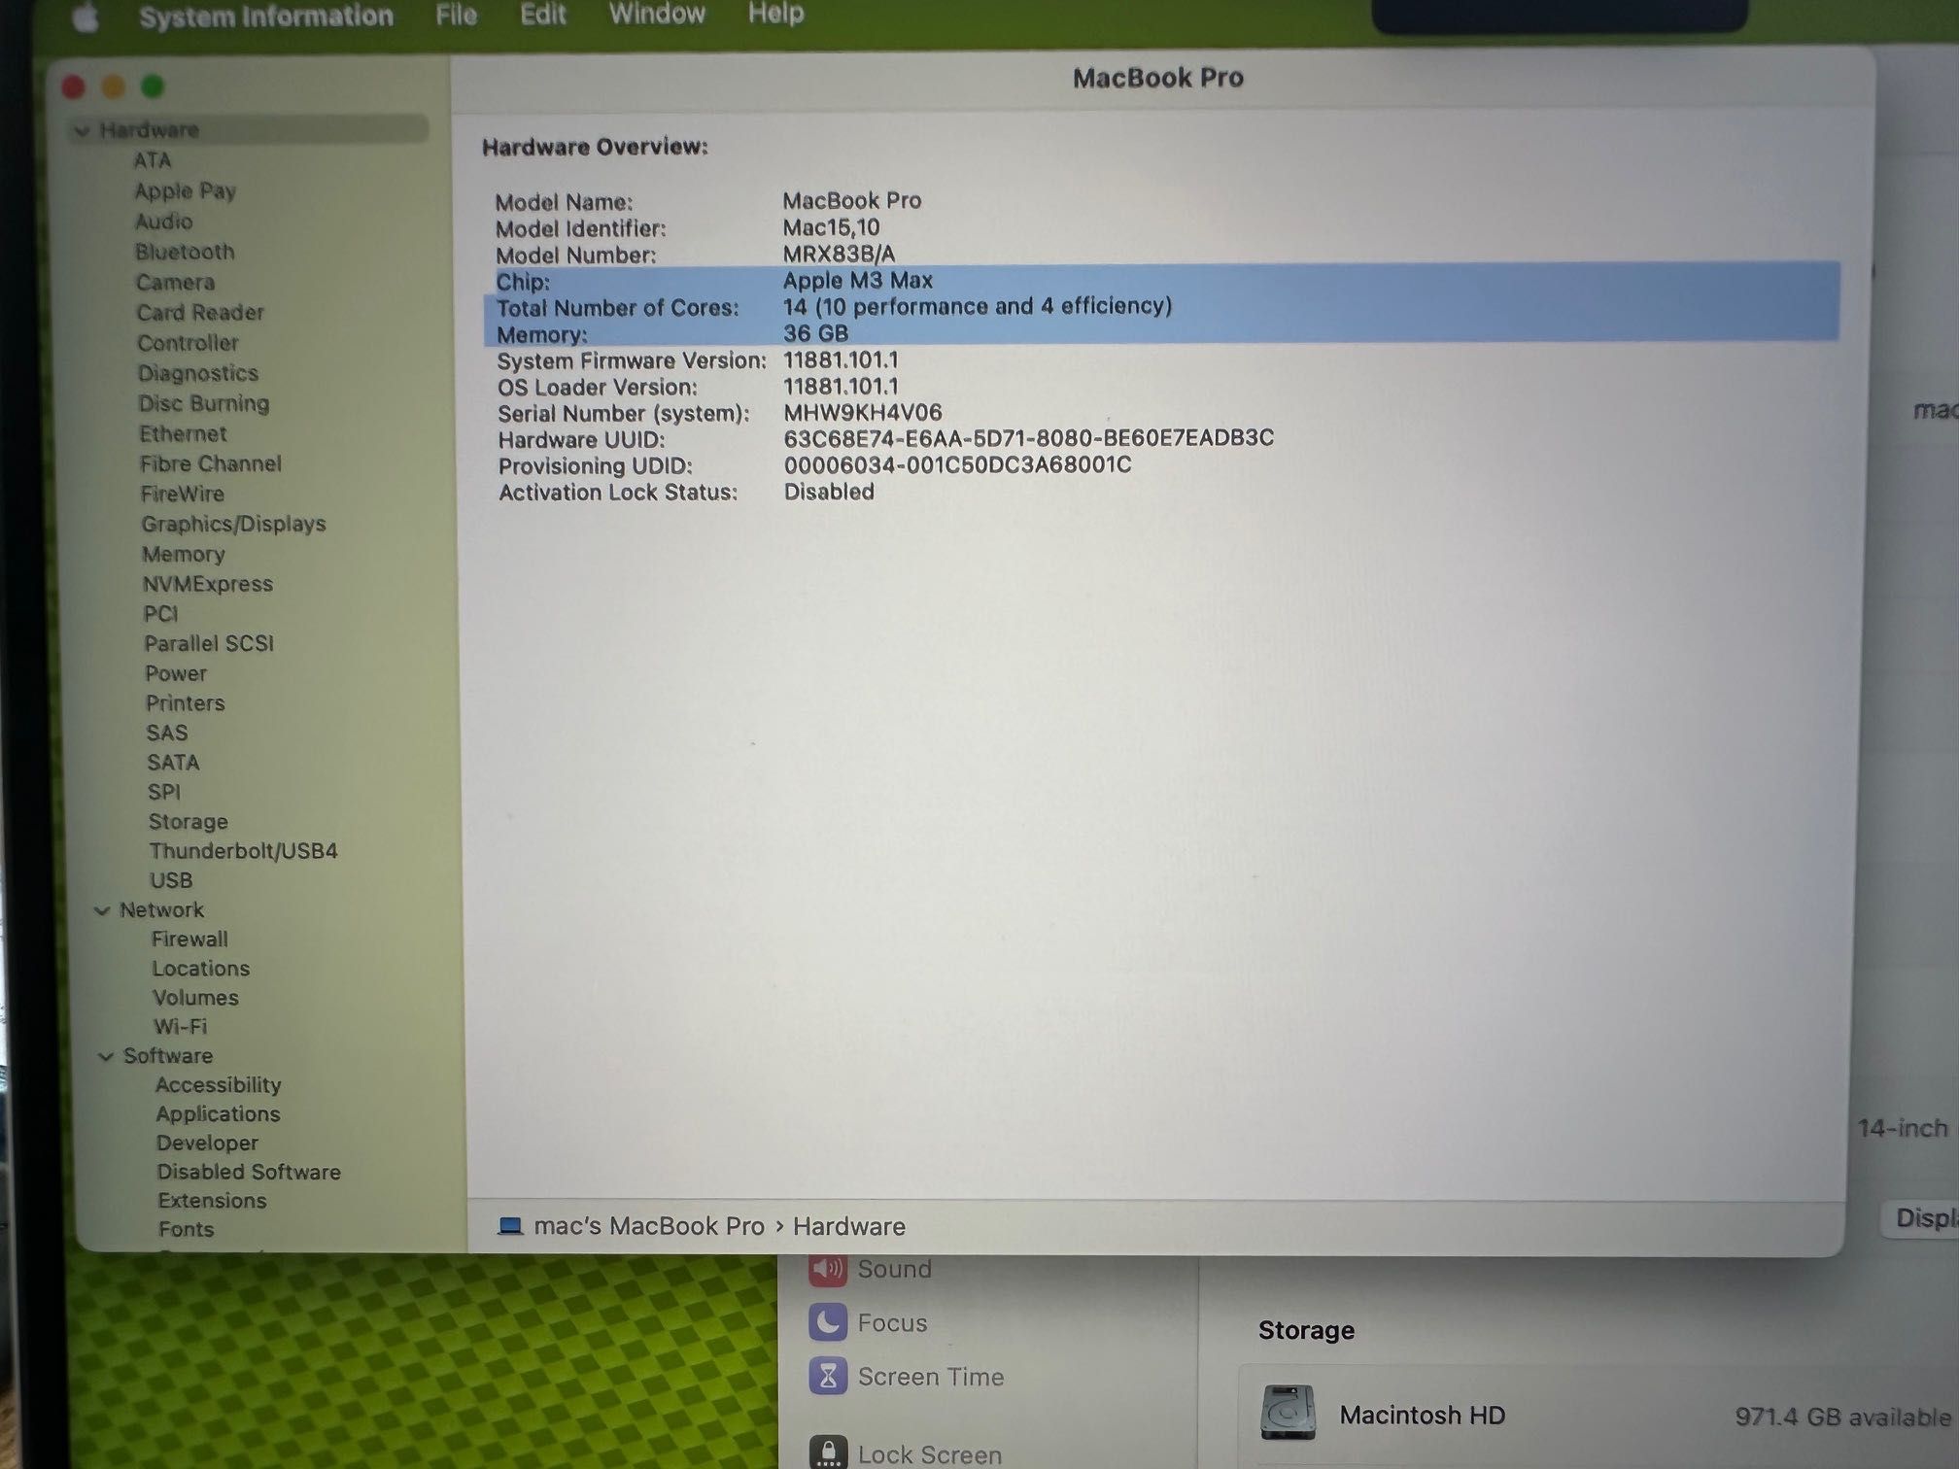Click mac's MacBook Pro in path bar

coord(649,1227)
